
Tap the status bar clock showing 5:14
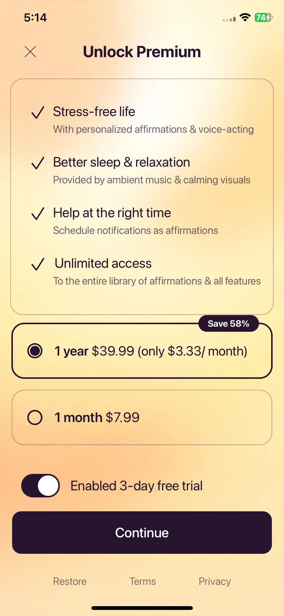click(35, 17)
